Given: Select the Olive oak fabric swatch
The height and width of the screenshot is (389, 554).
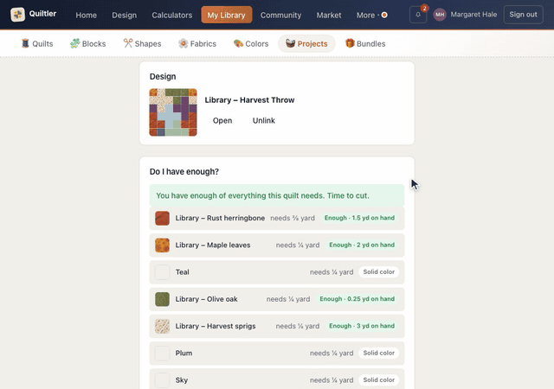Looking at the screenshot, I should pyautogui.click(x=162, y=299).
